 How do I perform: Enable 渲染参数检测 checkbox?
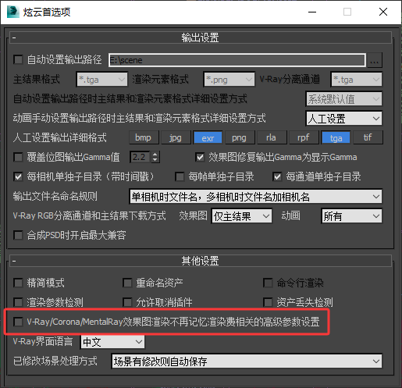coord(18,302)
